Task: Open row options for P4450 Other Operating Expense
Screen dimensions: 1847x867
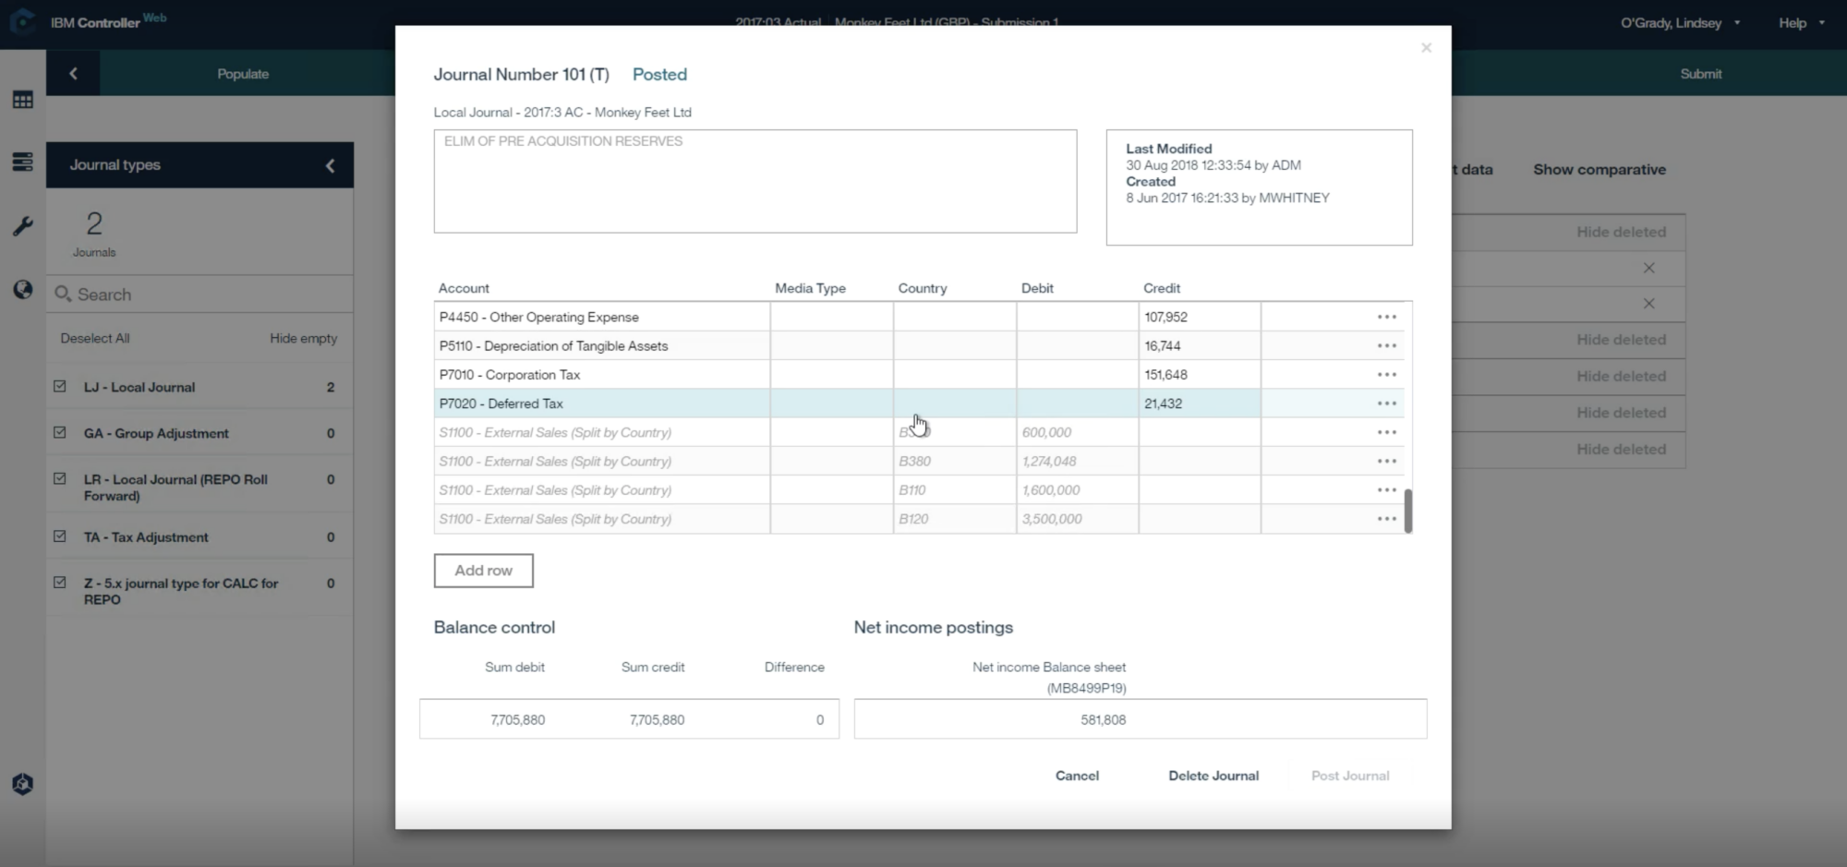Action: point(1386,317)
